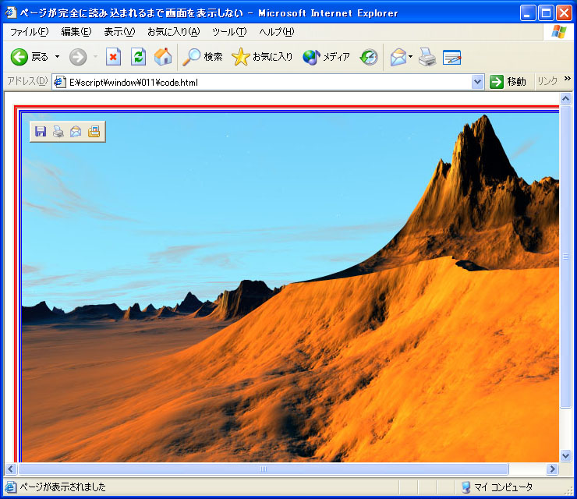
Task: Go back with the 戻る arrow button
Action: coord(30,57)
